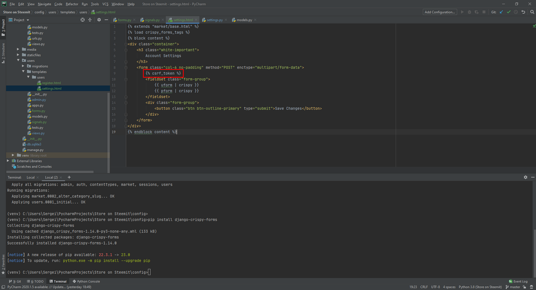Switch to the models.py editor tab
Viewport: 536px width, 290px height.
pos(244,20)
